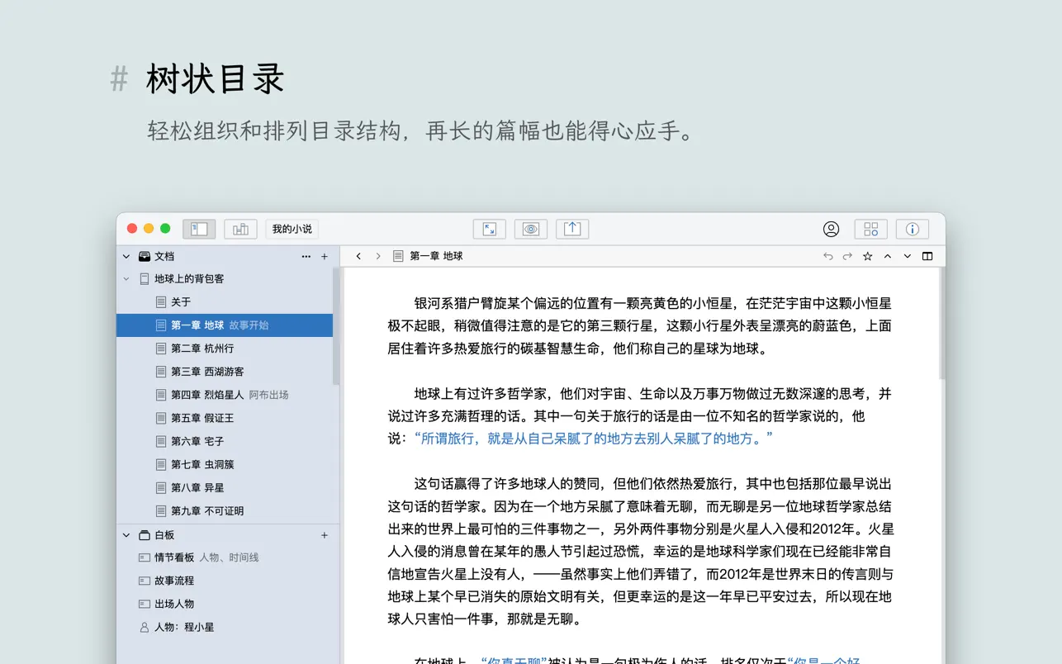Open the 故事流程 whiteboard
This screenshot has height=664, width=1062.
tap(228, 581)
